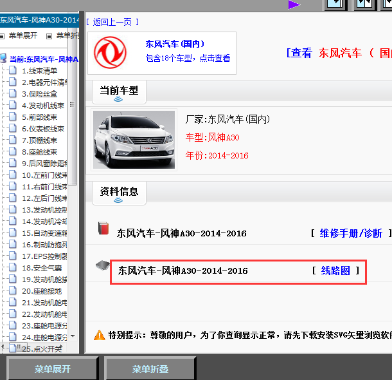
Task: Open the 当前车型 tab
Action: 119,92
